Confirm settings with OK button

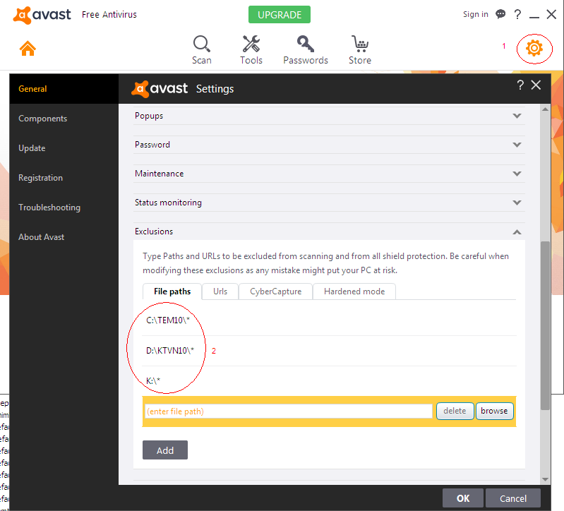pyautogui.click(x=463, y=498)
